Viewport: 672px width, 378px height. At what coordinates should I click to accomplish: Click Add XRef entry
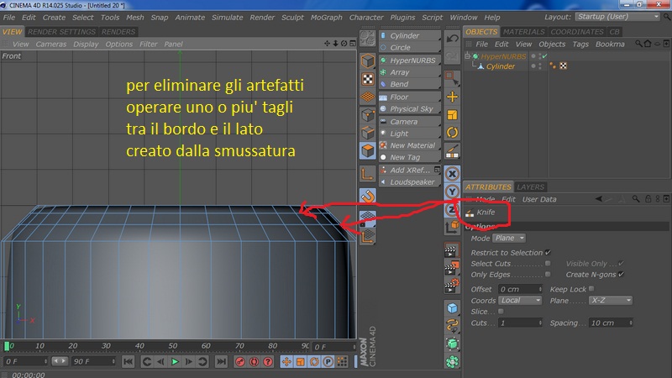tap(410, 170)
